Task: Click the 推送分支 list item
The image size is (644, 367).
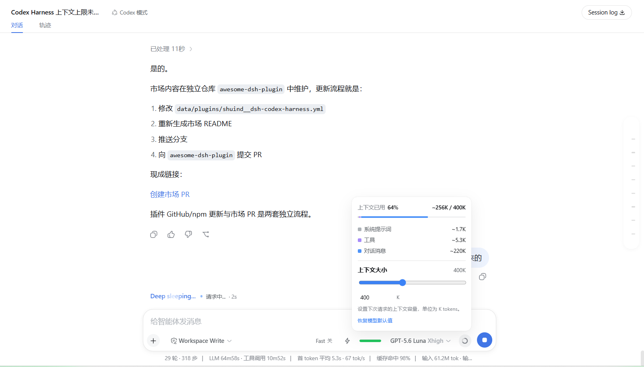Action: click(173, 139)
